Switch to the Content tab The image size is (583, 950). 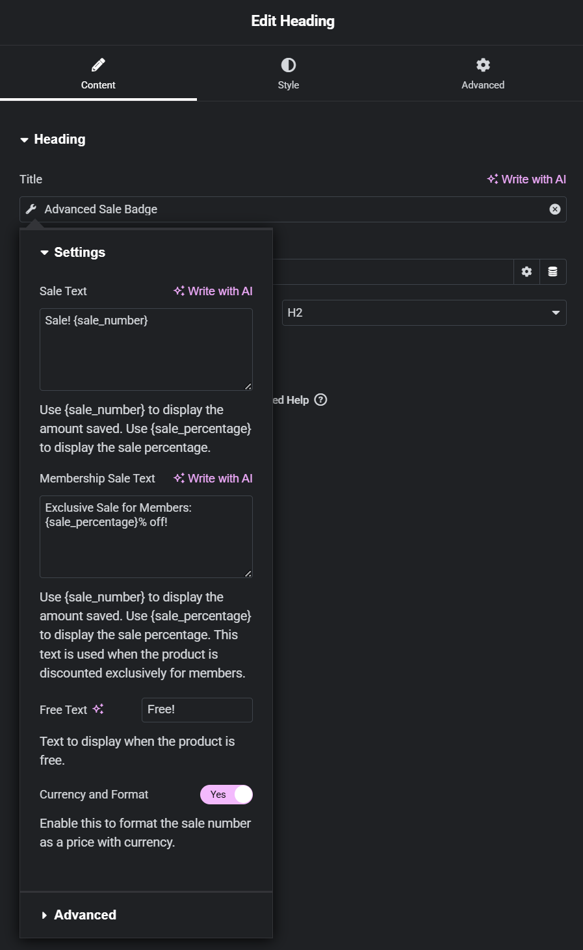tap(98, 73)
